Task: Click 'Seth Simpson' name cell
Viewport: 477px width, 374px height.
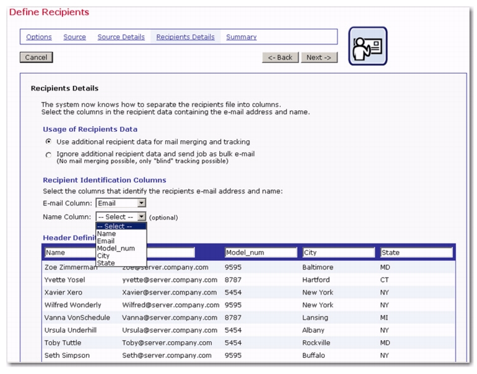Action: [x=67, y=355]
